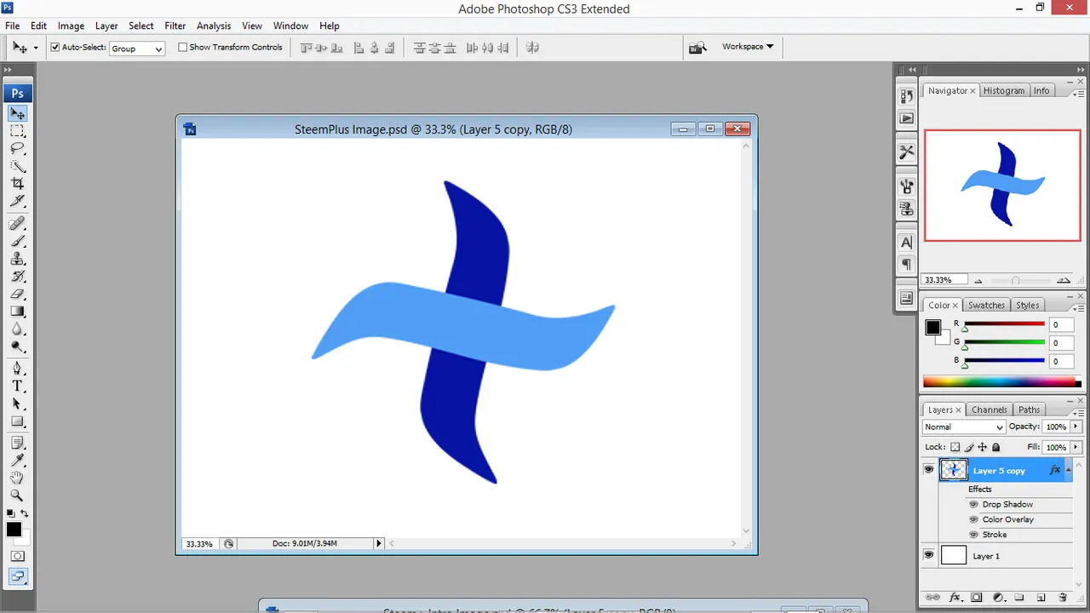Enable Show Transform Controls checkbox
Image resolution: width=1090 pixels, height=613 pixels.
pyautogui.click(x=182, y=48)
